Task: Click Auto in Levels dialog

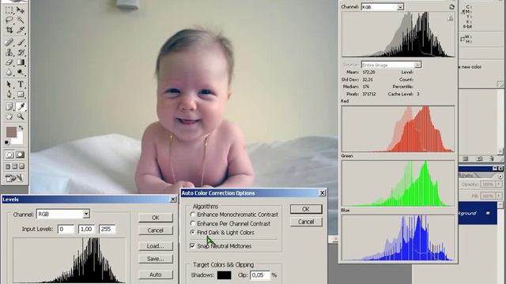Action: pos(156,275)
